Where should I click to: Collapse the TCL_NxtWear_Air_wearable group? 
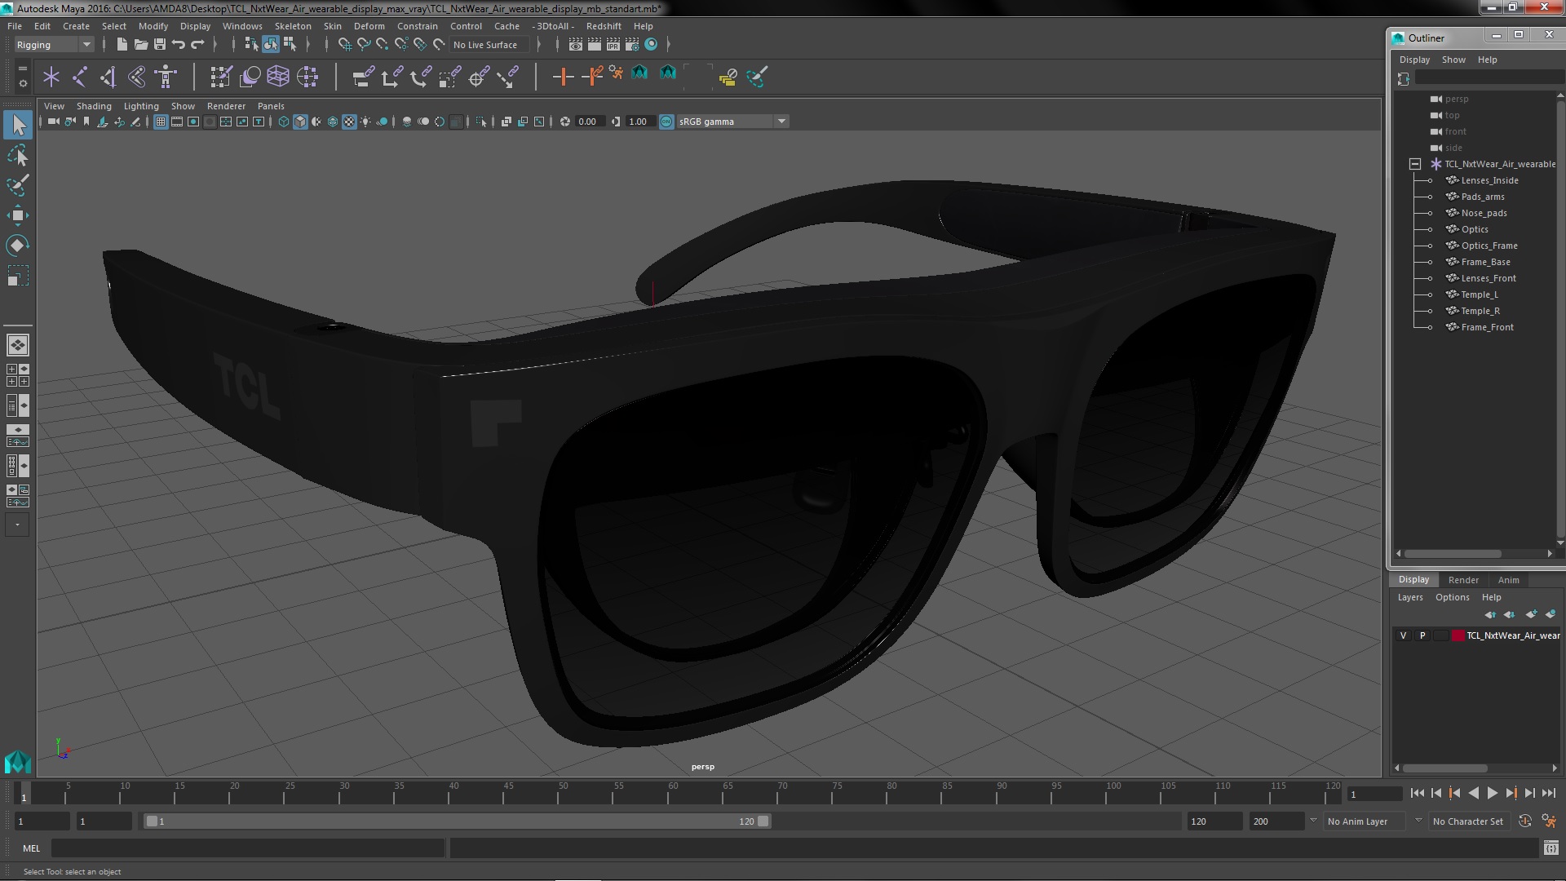(x=1415, y=164)
